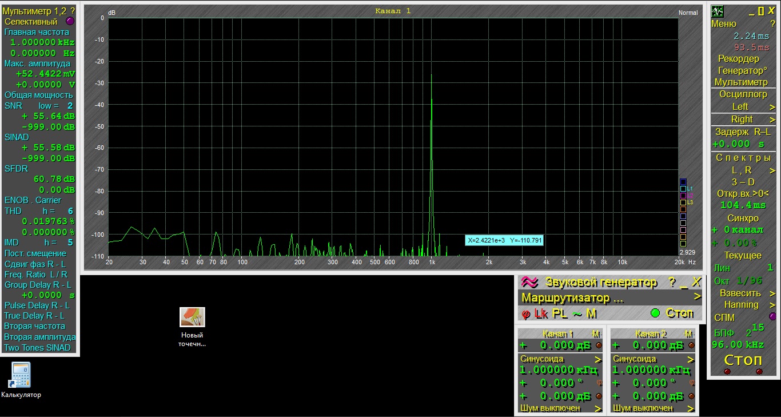Image resolution: width=781 pixels, height=417 pixels.
Task: Open the Генератор panel entry
Action: (x=743, y=71)
